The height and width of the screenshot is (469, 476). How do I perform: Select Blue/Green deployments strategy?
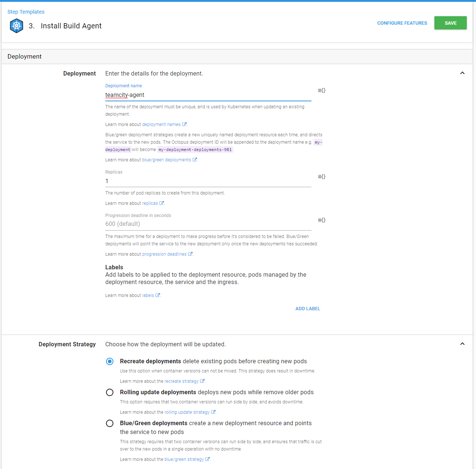coord(110,423)
